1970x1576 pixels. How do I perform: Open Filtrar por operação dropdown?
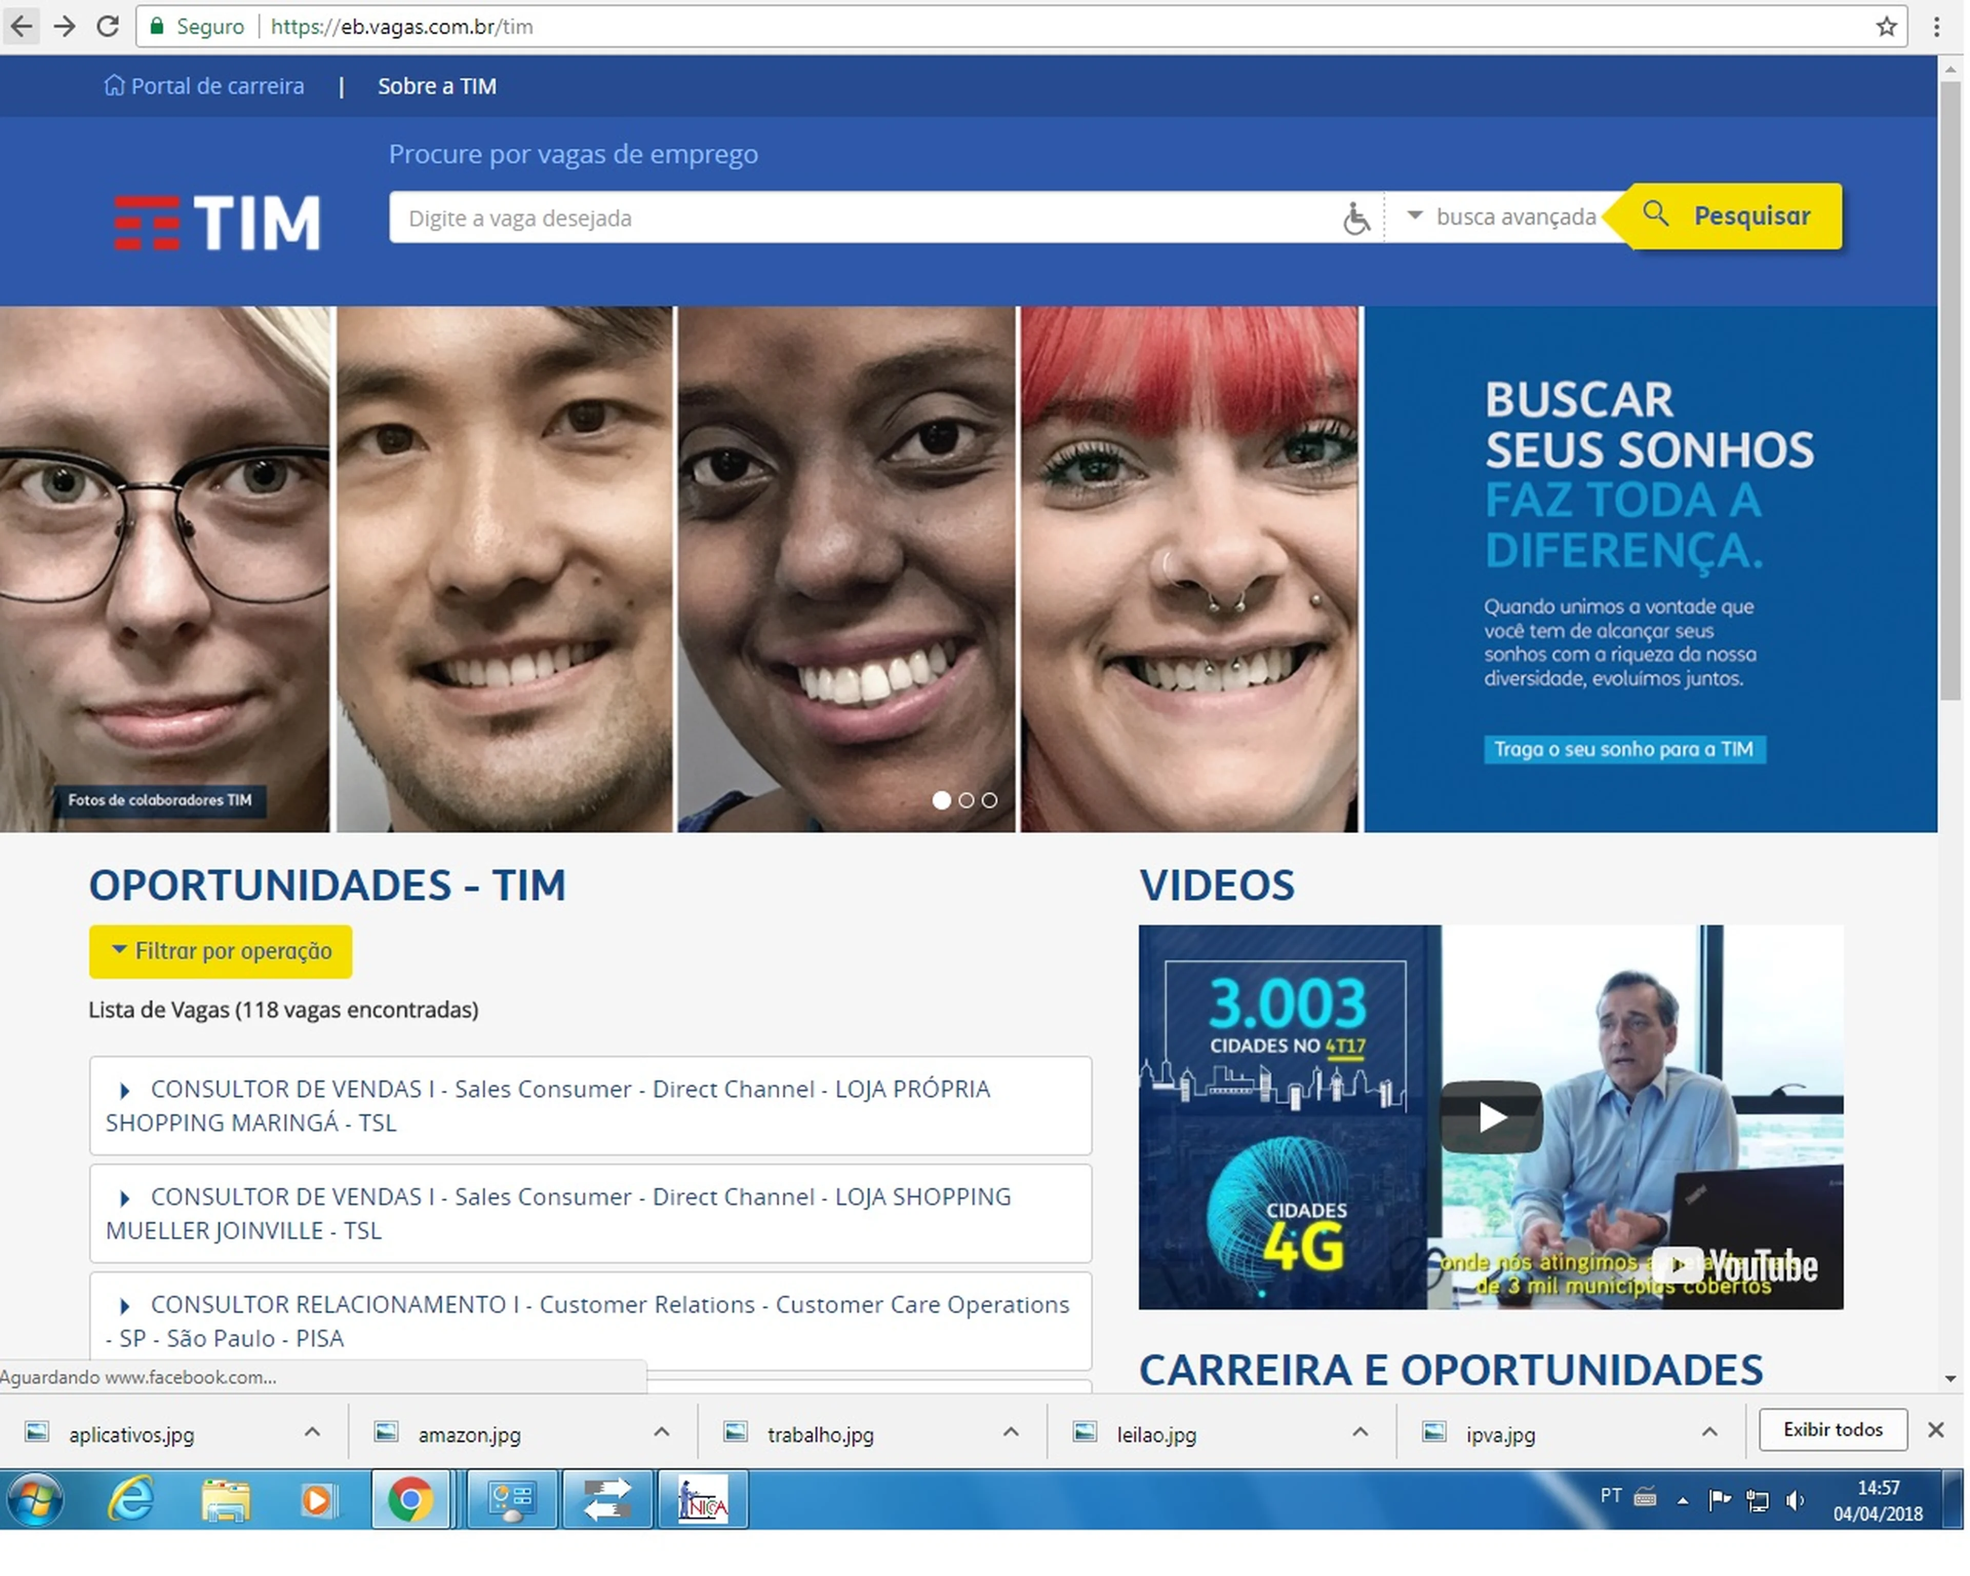220,952
